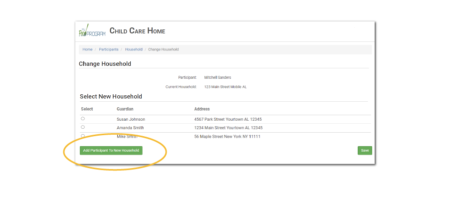The width and height of the screenshot is (449, 200).
Task: Choose the Amanda Smith household radio button
Action: (x=83, y=127)
